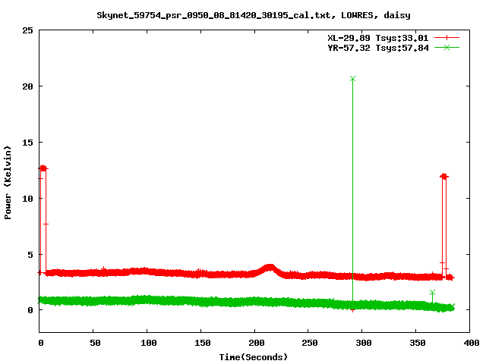Click x-axis tick label 350

coord(418,343)
